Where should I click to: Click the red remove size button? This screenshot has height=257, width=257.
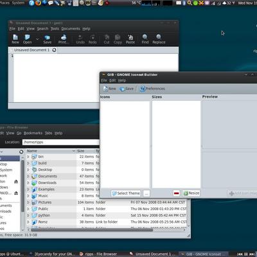pos(177,193)
